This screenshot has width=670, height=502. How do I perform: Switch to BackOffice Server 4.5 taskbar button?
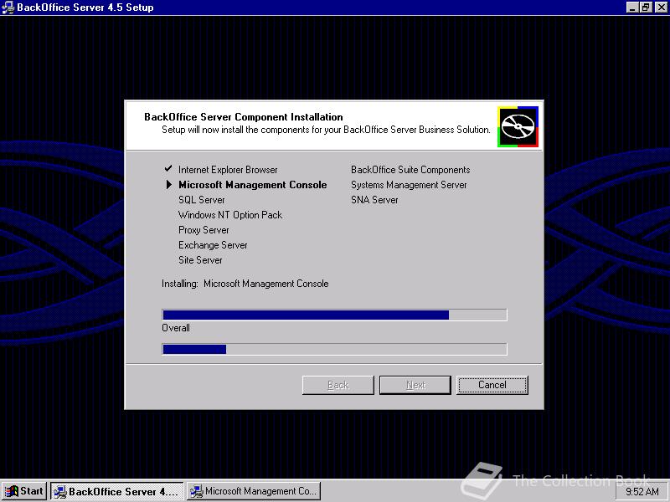[x=117, y=491]
